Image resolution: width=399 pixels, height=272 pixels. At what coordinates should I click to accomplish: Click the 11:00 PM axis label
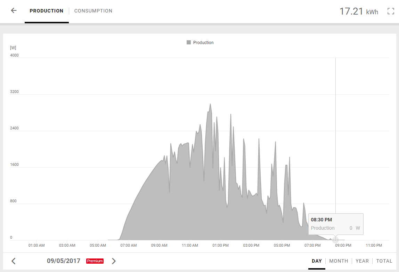374,245
